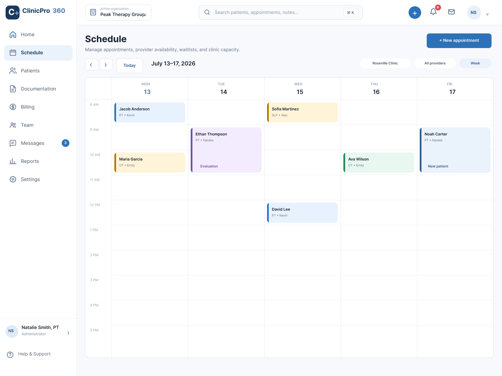Click the 8 AM time label
502x376 pixels.
[94, 105]
